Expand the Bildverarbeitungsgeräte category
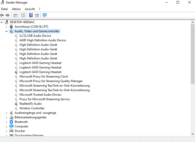The width and height of the screenshot is (195, 142). [7, 118]
